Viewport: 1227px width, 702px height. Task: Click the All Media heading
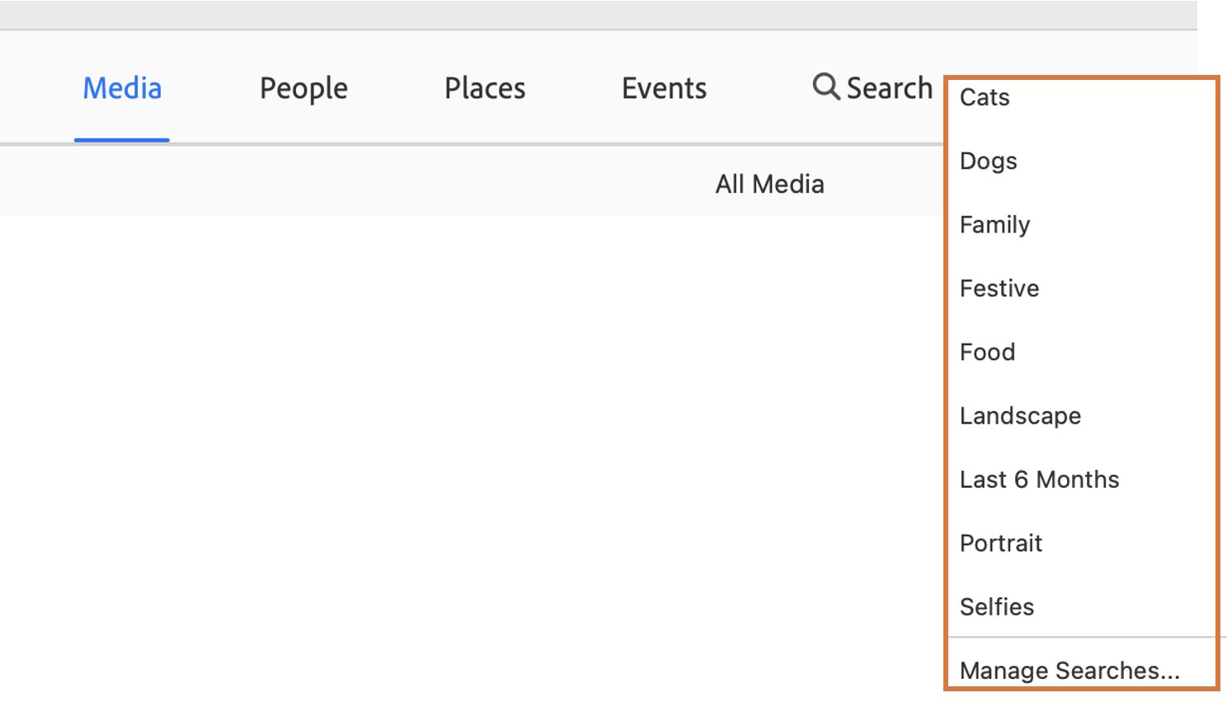(769, 184)
